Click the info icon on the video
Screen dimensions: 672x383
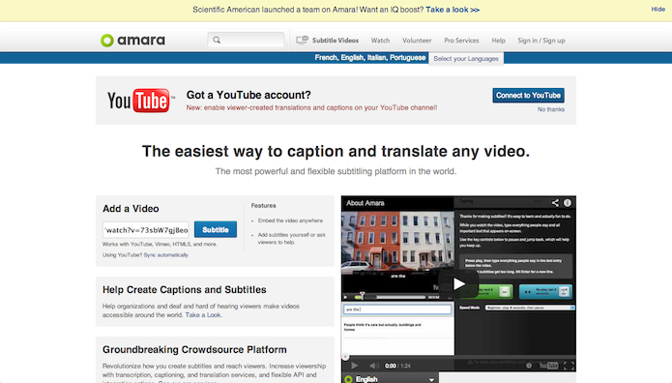click(567, 203)
